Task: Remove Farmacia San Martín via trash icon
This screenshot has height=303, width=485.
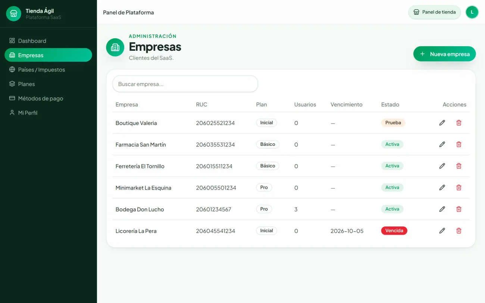Action: tap(459, 144)
